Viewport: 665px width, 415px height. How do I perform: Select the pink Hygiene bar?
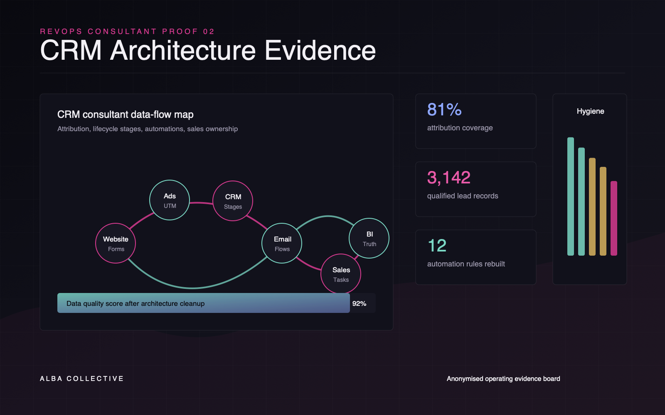click(614, 218)
